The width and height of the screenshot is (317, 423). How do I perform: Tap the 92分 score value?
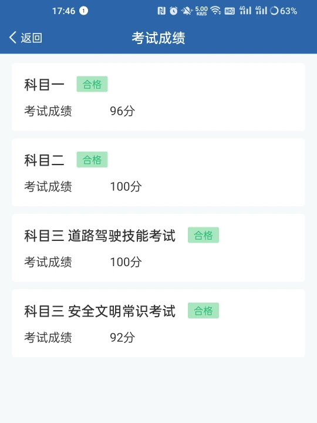[x=122, y=337]
